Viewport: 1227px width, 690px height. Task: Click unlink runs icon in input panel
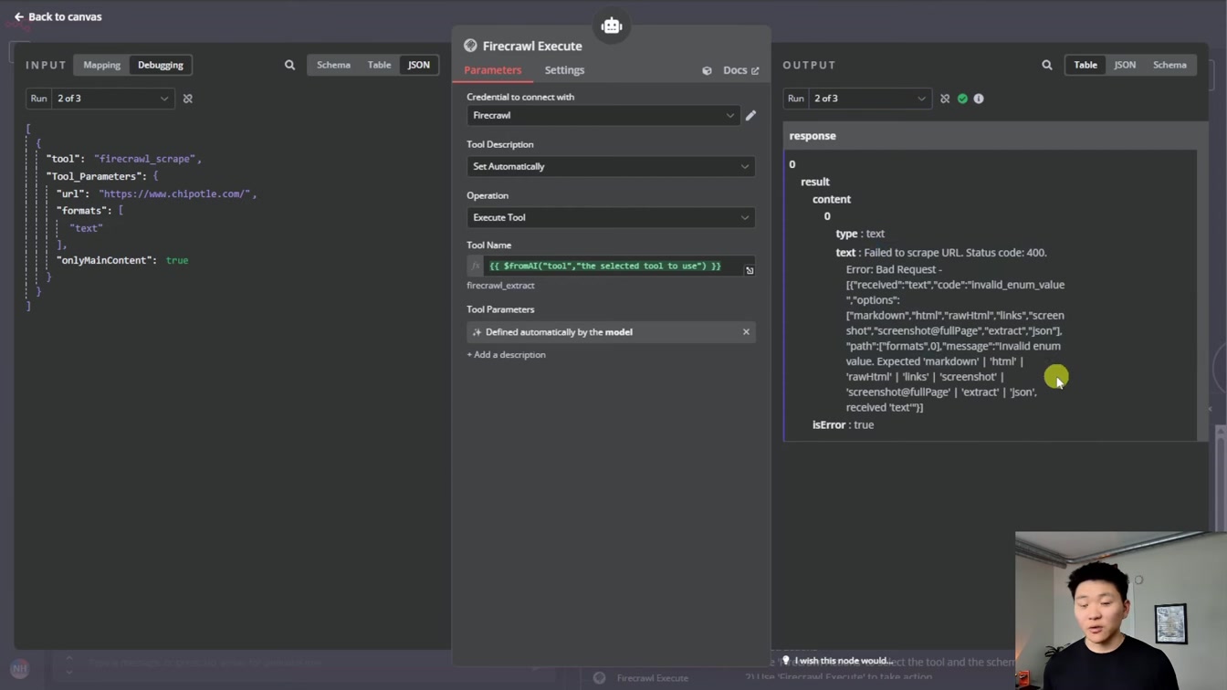point(188,99)
